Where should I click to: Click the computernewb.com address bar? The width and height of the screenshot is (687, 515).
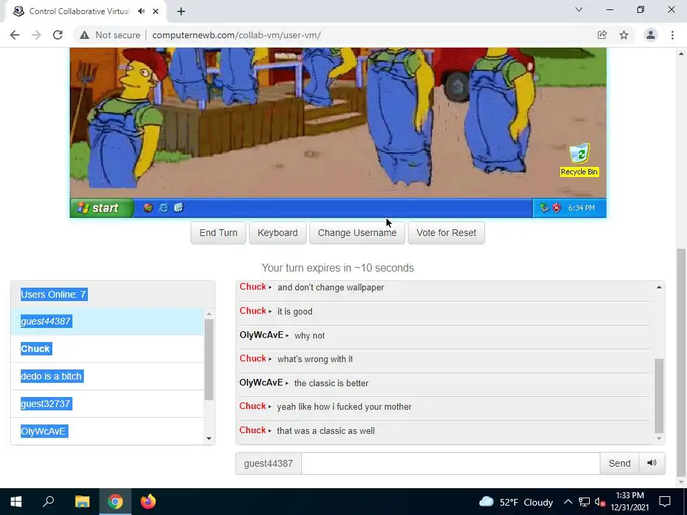point(236,35)
